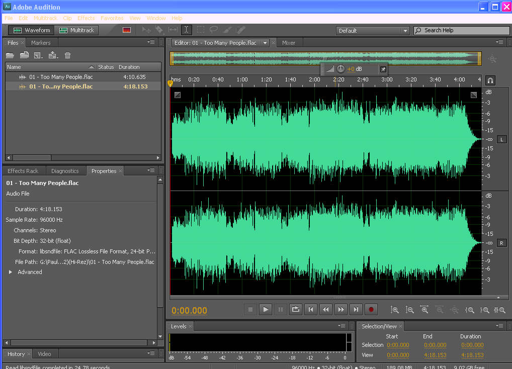The width and height of the screenshot is (512, 369).
Task: Switch to Waveform view
Action: 31,30
